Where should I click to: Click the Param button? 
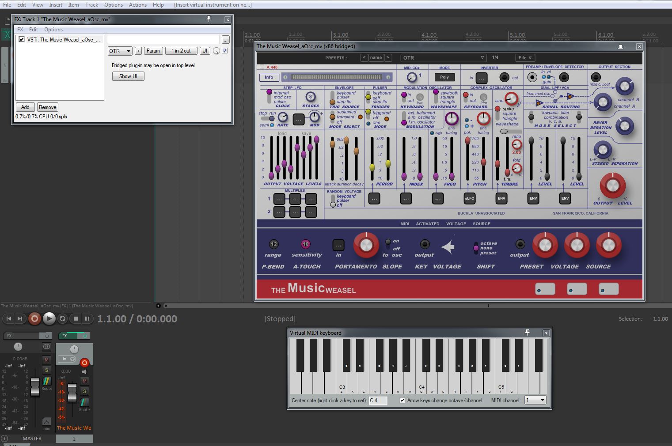(x=153, y=51)
